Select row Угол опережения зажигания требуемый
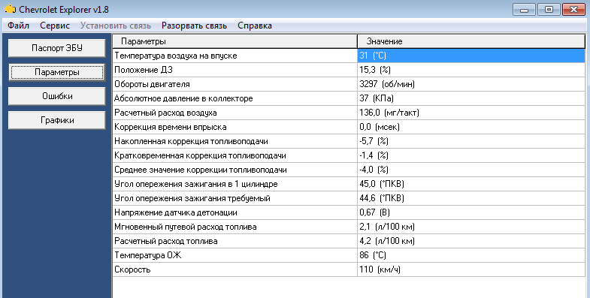 [349, 198]
